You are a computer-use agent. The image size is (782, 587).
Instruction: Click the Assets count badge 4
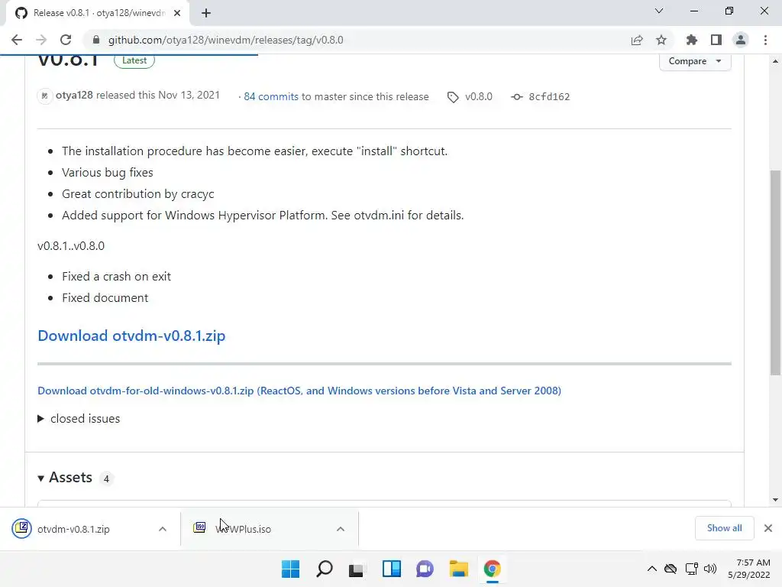106,478
